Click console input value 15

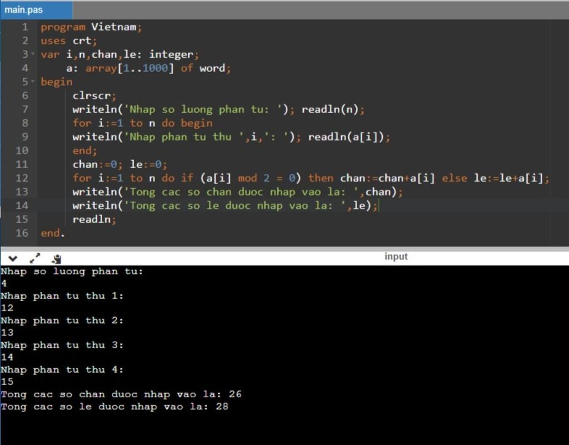(7, 382)
